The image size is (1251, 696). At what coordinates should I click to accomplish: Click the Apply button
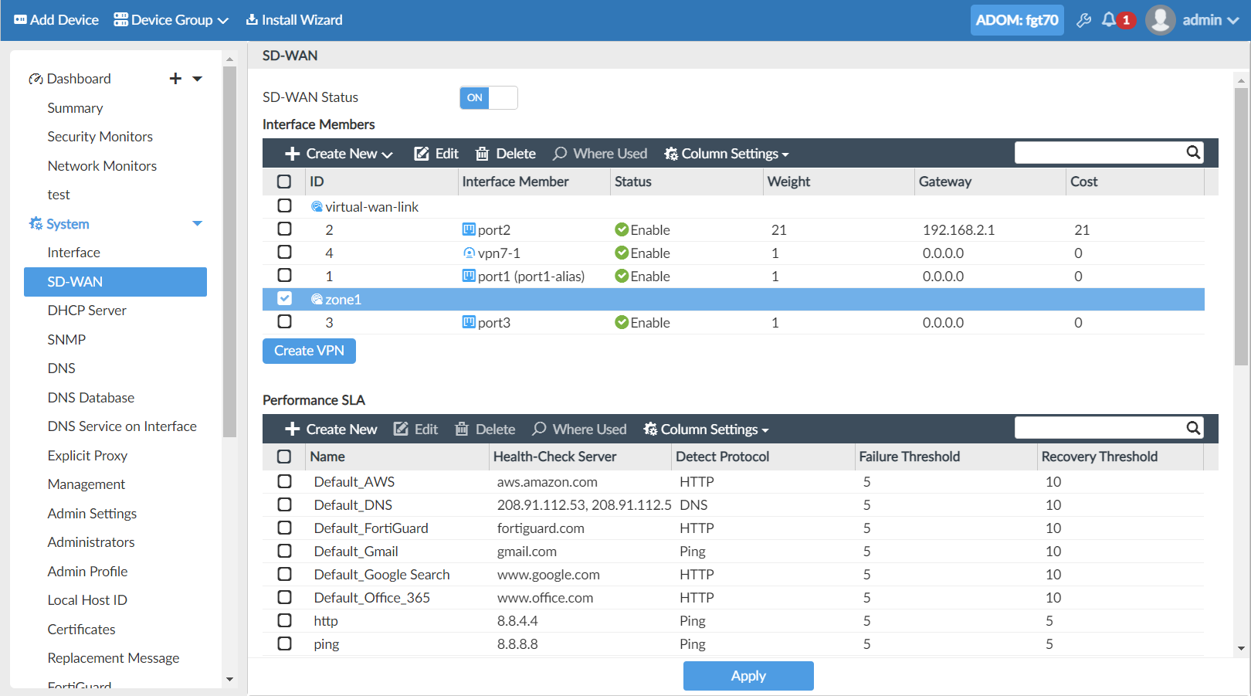pos(748,675)
